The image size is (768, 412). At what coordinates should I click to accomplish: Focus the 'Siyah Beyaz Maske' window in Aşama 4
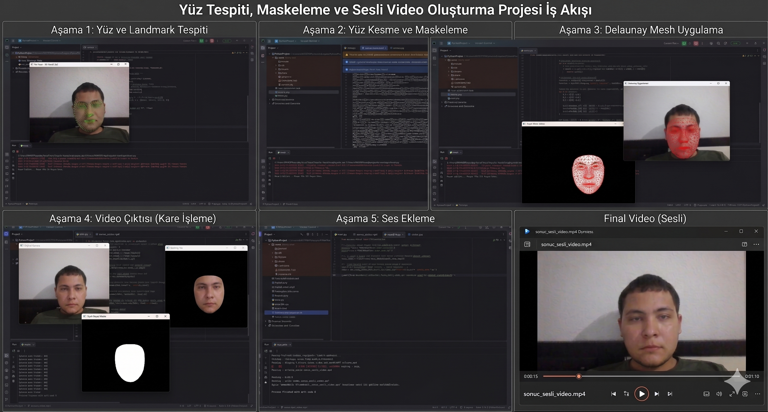[x=126, y=353]
